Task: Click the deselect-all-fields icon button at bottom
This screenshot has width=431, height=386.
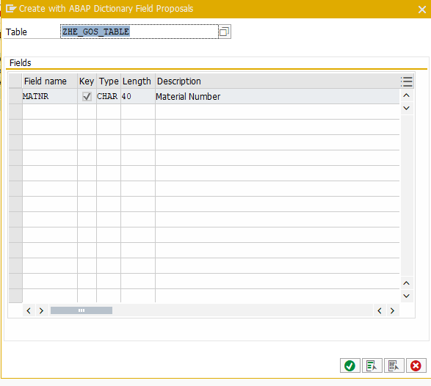Action: (394, 365)
